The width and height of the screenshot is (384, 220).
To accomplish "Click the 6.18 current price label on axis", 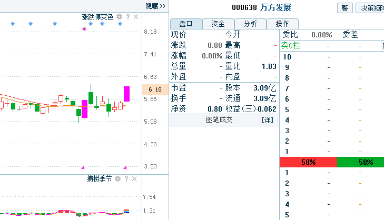I will point(150,90).
